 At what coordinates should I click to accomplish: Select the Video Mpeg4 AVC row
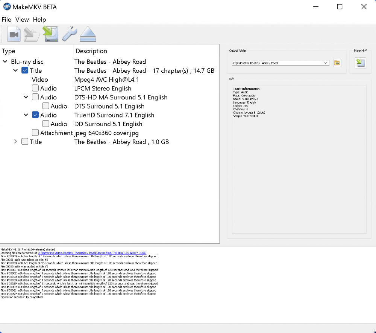coord(109,79)
